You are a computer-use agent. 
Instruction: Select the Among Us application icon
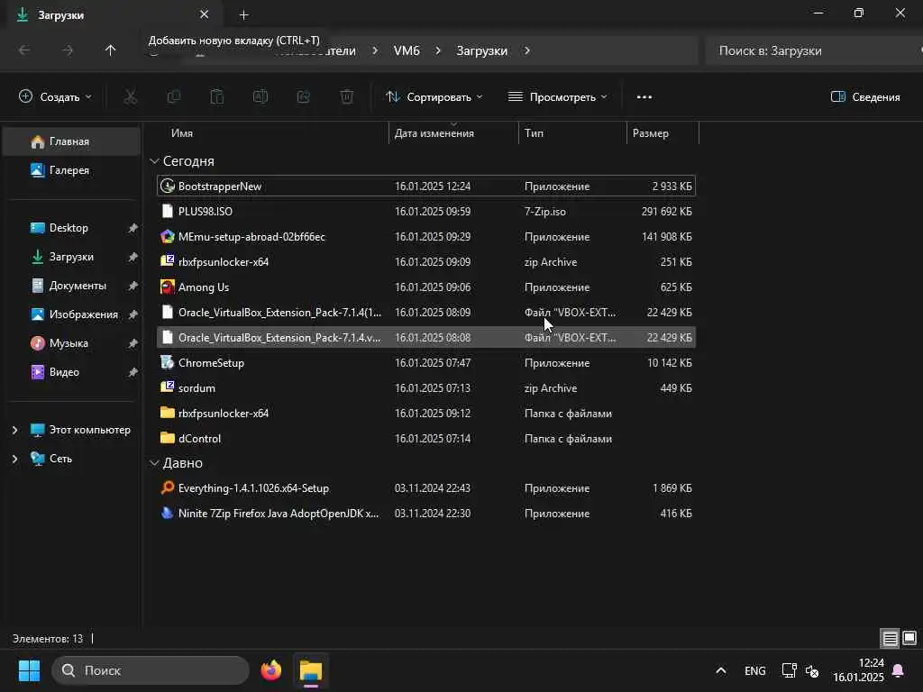(x=167, y=287)
